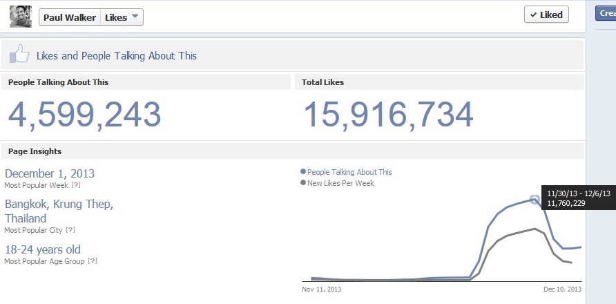Select the highlighted peak point on the blue line
Screen dimensions: 616x304
534,200
